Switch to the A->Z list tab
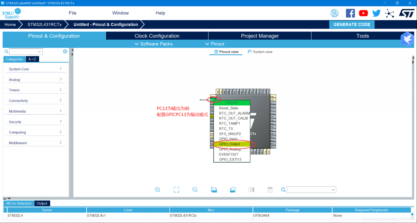This screenshot has width=417, height=223. click(x=32, y=59)
